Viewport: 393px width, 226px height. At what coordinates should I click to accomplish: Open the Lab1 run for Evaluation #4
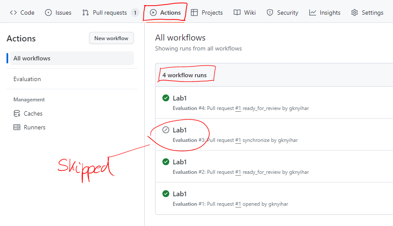tap(180, 98)
